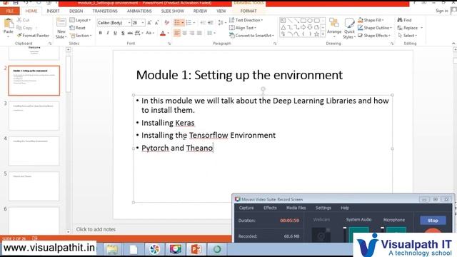Switch to the INSERT tab
457x257 pixels.
click(53, 11)
